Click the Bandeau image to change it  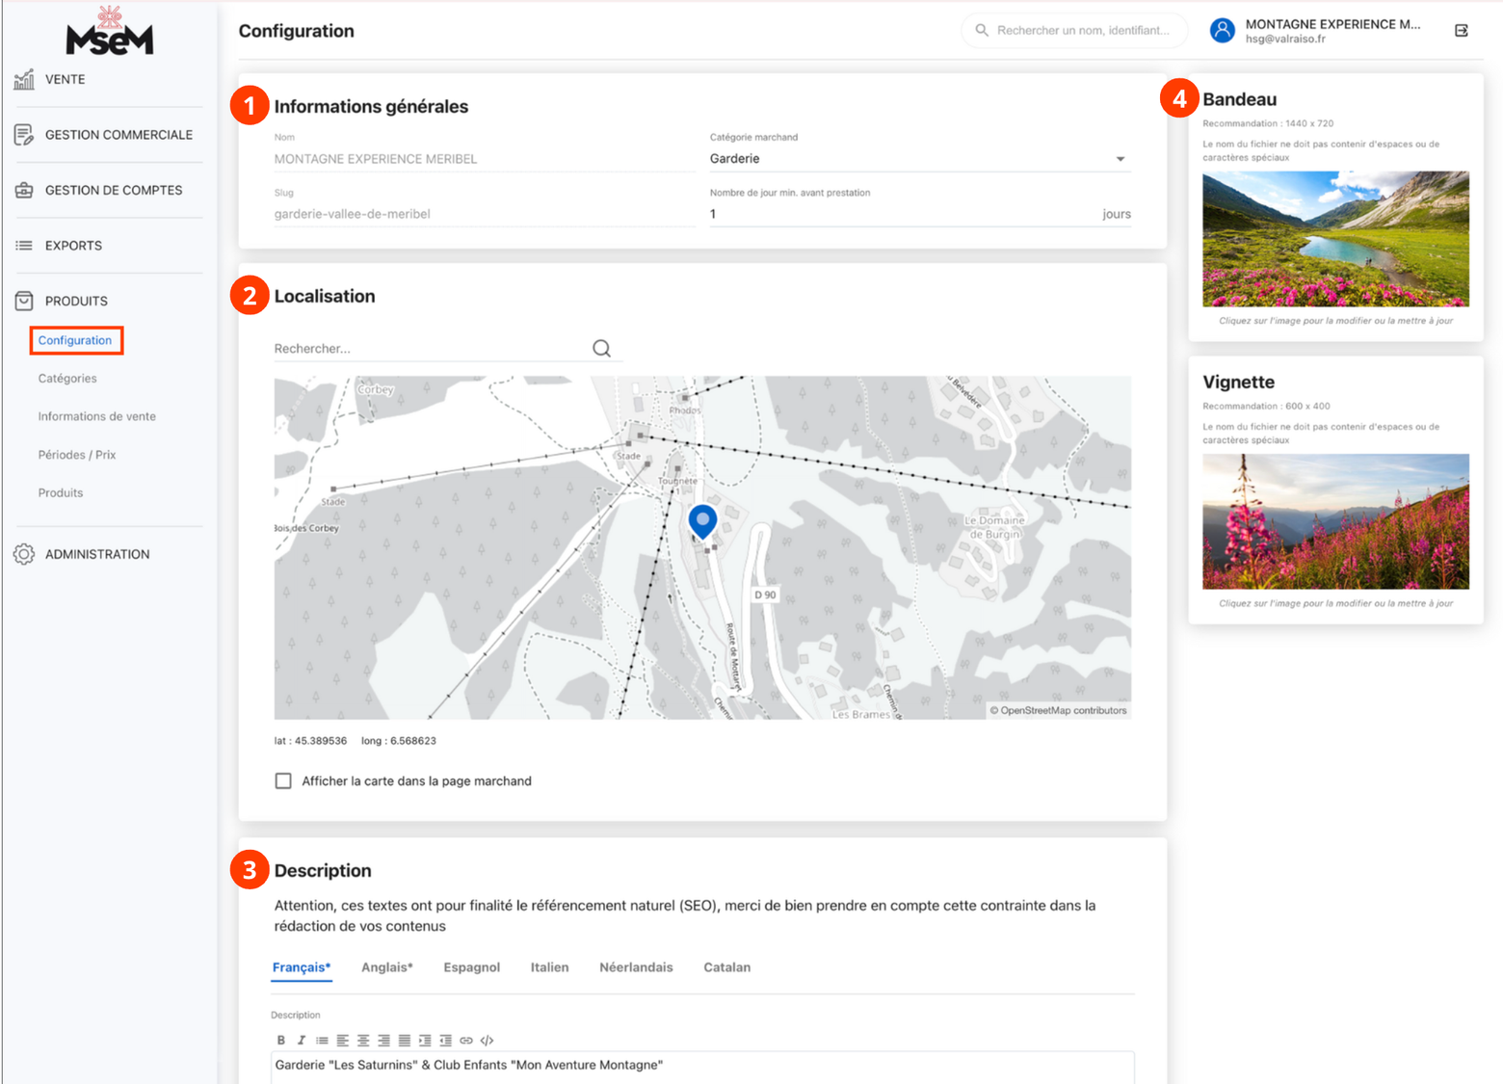(1335, 239)
